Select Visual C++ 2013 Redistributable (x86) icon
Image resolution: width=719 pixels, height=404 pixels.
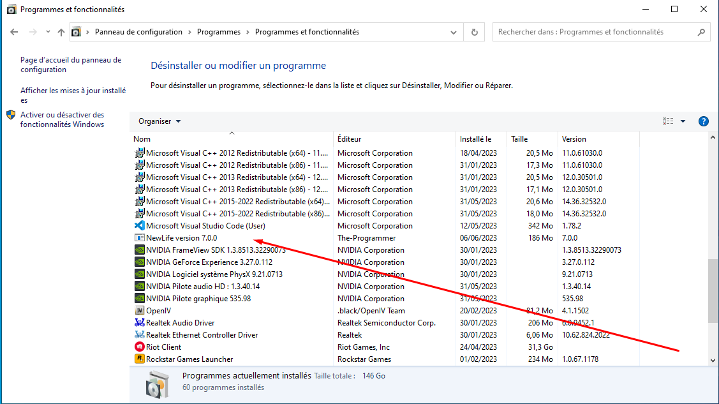(139, 190)
